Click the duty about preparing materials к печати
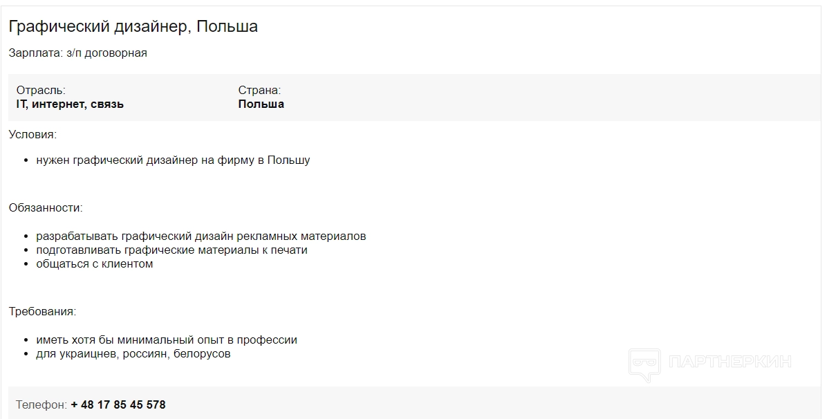Screen dimensions: 827x419 coord(171,250)
